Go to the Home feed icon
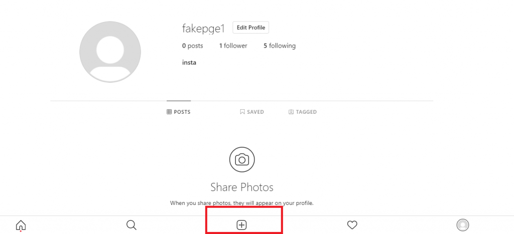The image size is (514, 234). (x=21, y=225)
